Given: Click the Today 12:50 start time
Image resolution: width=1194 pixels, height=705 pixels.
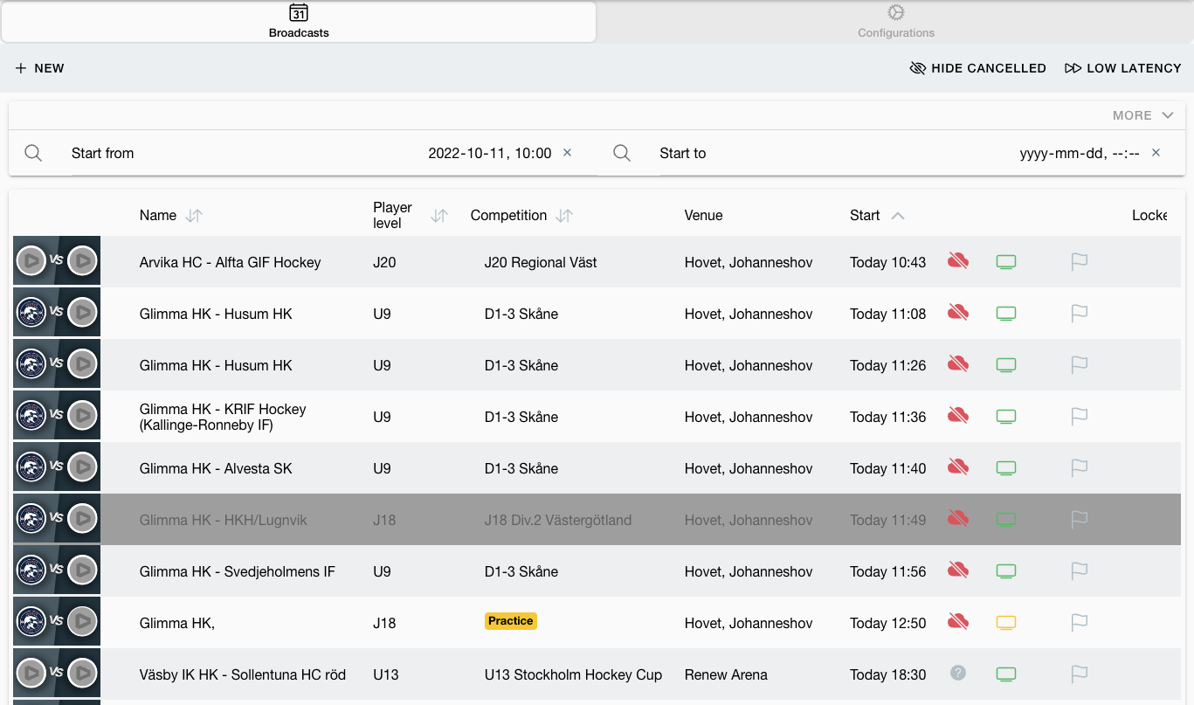Looking at the screenshot, I should pos(887,623).
